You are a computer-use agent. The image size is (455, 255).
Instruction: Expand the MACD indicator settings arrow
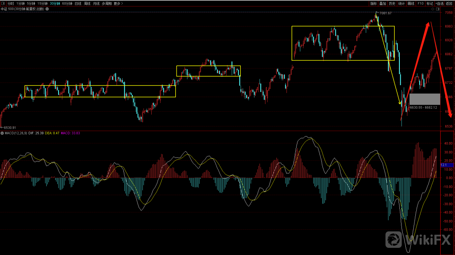click(2, 133)
